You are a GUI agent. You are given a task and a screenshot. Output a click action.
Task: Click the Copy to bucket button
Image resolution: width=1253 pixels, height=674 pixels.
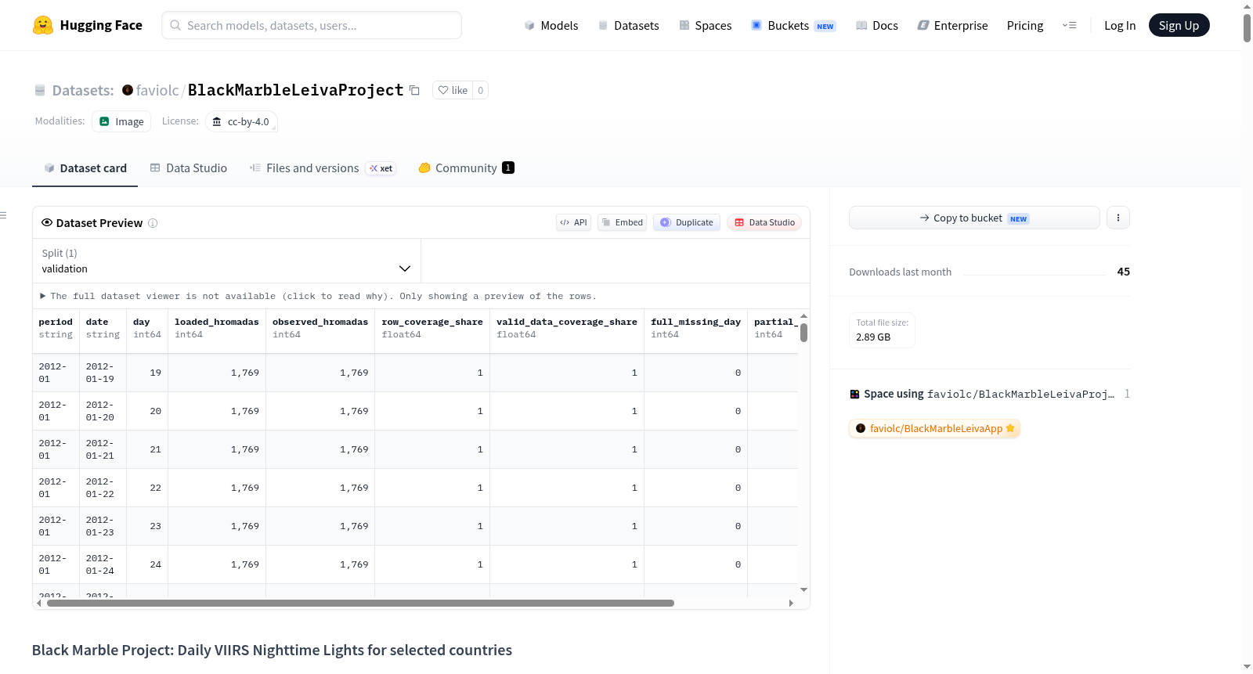point(974,218)
